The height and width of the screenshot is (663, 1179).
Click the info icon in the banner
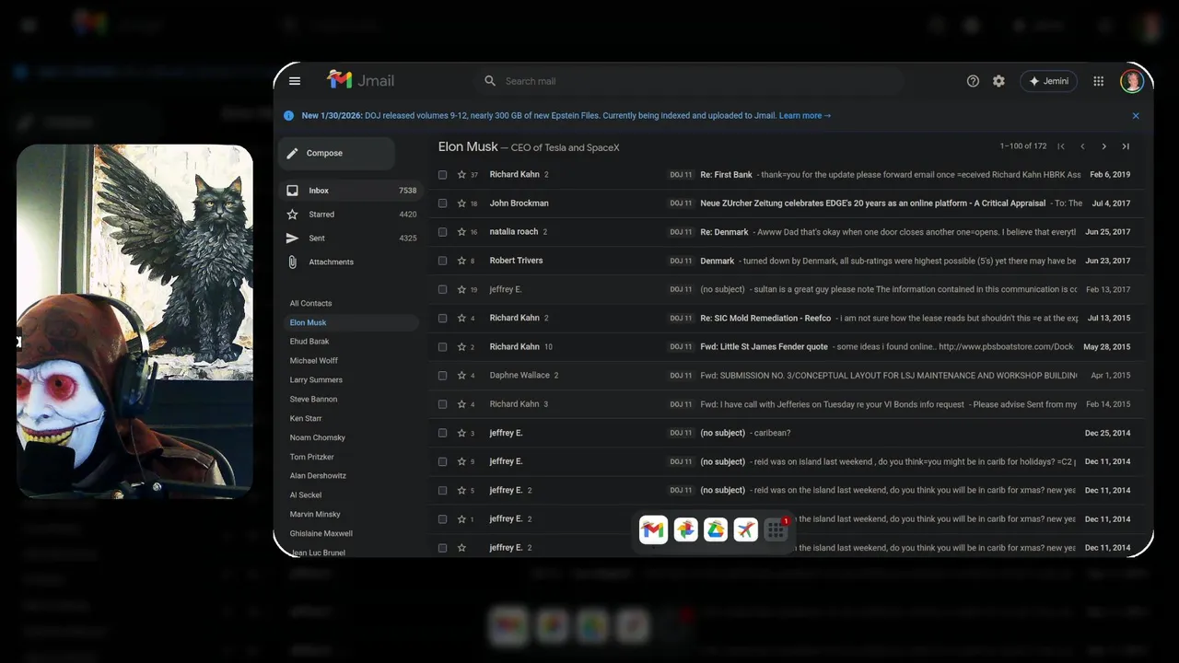tap(288, 116)
